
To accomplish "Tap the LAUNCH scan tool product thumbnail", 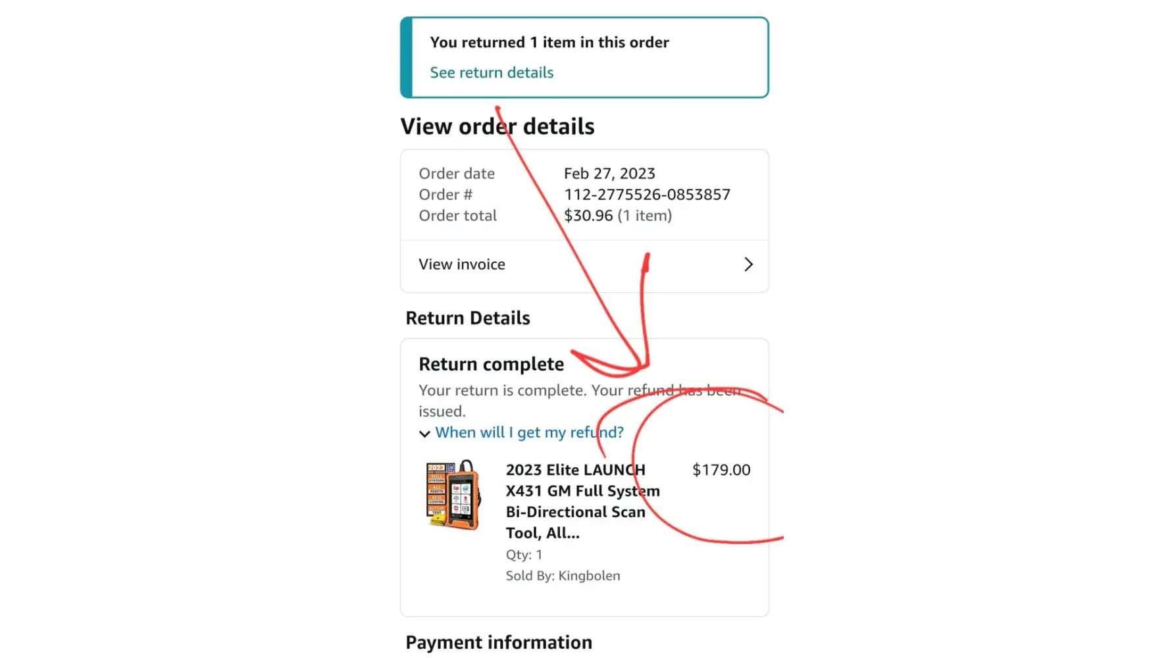I will coord(452,495).
